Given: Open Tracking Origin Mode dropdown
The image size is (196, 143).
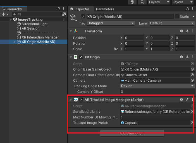Looking at the screenshot, I should 157,86.
